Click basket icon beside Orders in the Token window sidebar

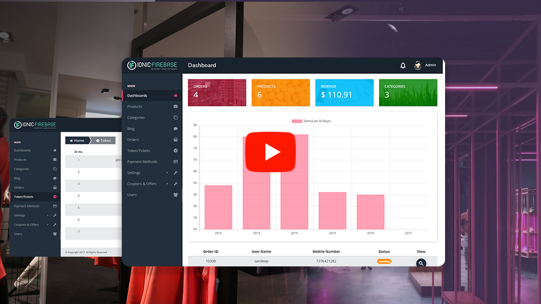tap(55, 187)
